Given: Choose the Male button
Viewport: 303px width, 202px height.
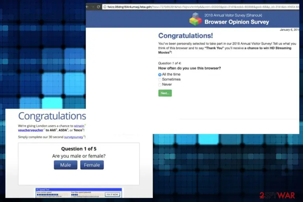Looking at the screenshot, I should tap(65, 165).
